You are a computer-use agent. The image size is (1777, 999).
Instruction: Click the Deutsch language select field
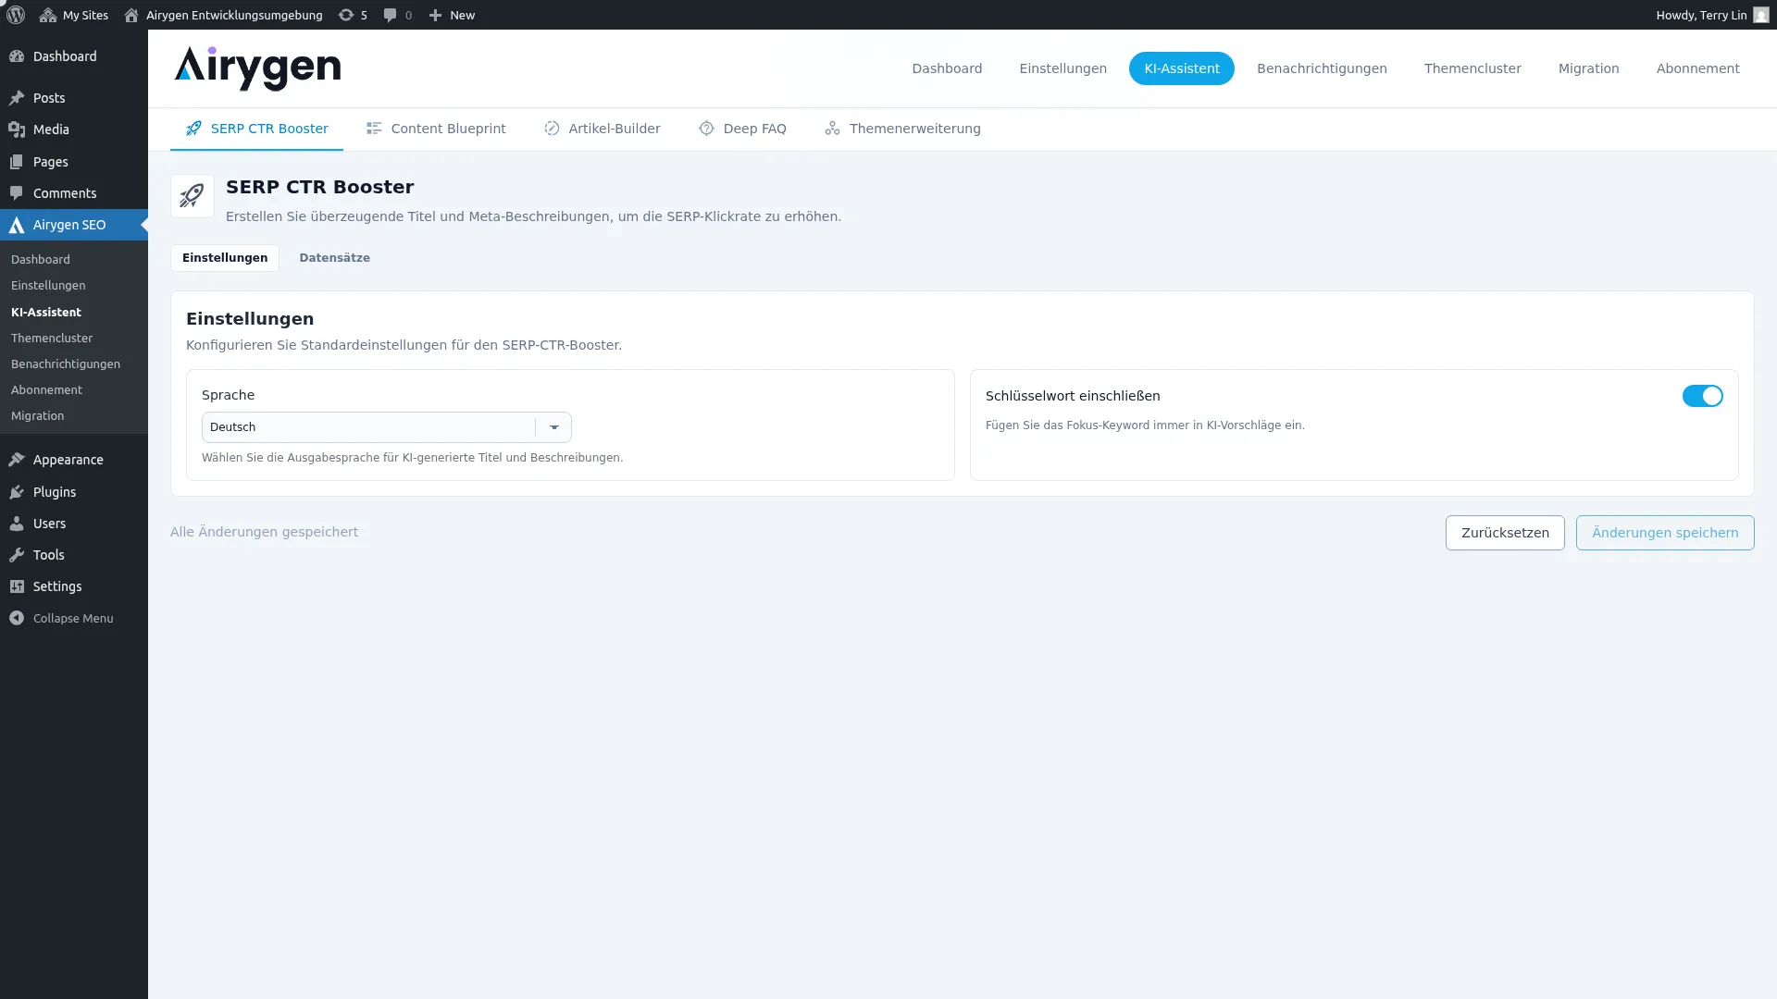point(386,427)
